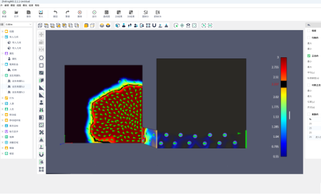Expand the orange folder node below team items
This screenshot has width=321, height=194.
pos(3,98)
